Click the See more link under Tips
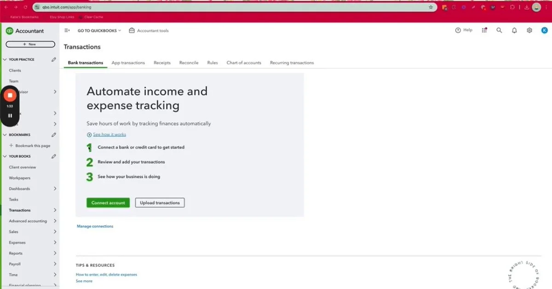This screenshot has height=289, width=552. (x=84, y=281)
